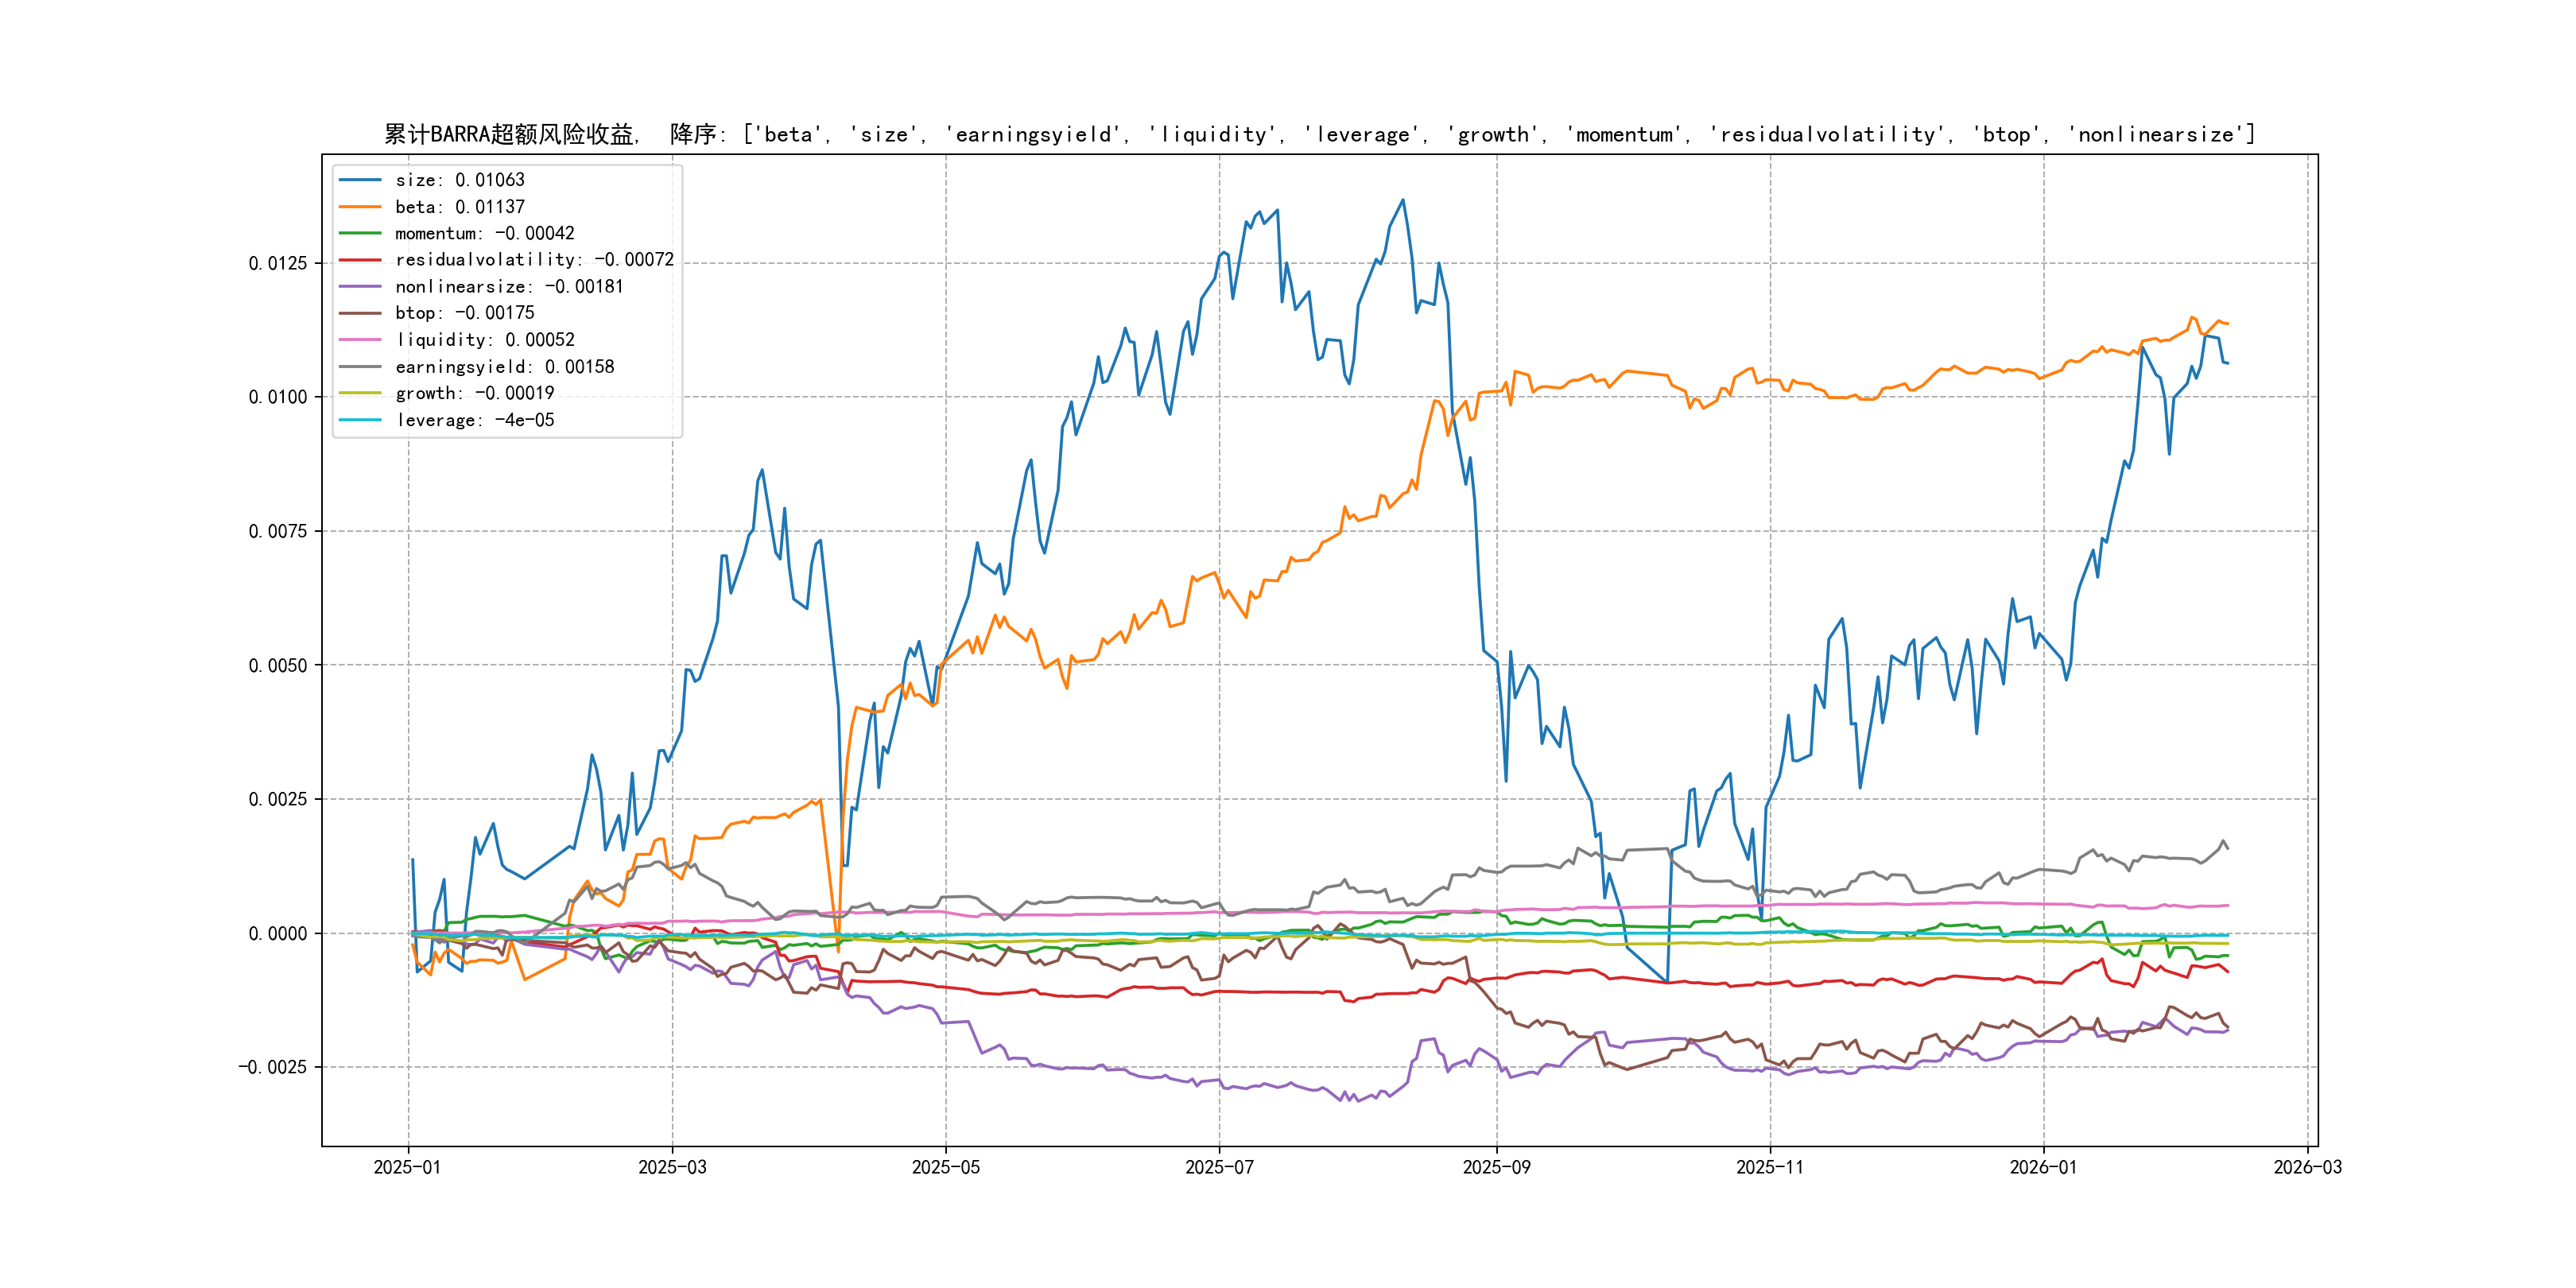
Task: Click the red residualvolatility legend line sample
Action: click(360, 260)
